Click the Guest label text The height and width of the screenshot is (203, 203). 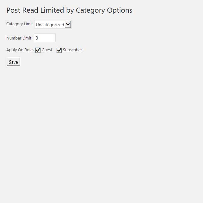[x=47, y=50]
